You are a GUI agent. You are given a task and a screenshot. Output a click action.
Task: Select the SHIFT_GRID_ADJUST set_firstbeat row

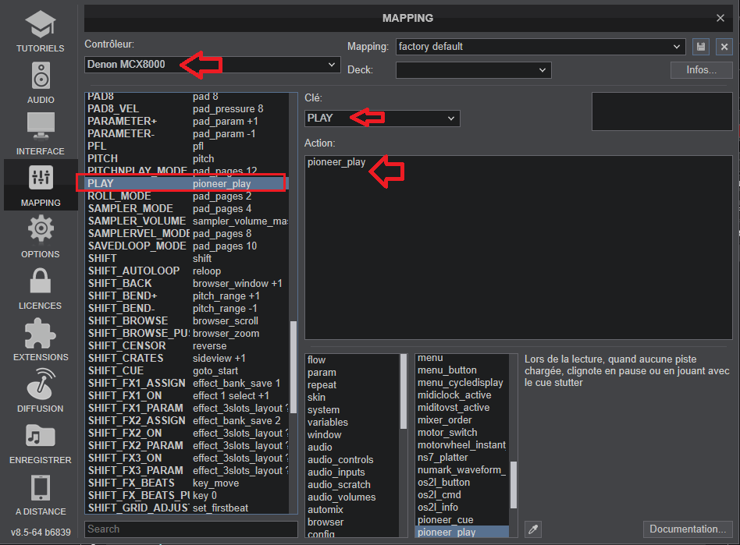click(187, 508)
